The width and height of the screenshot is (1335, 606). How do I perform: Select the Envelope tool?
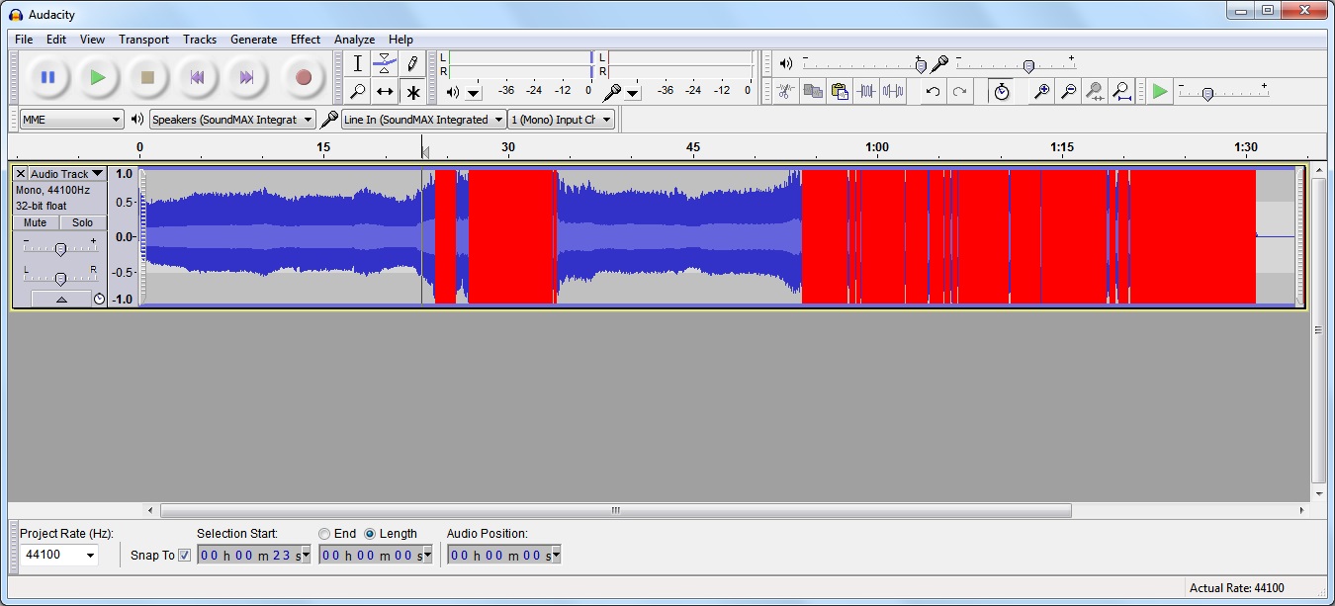click(x=385, y=63)
